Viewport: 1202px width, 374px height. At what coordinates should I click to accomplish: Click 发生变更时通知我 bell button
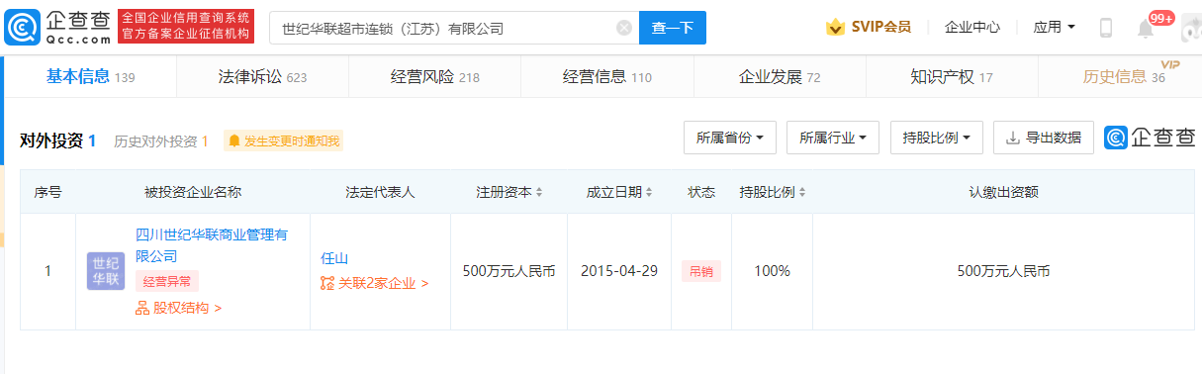point(283,140)
